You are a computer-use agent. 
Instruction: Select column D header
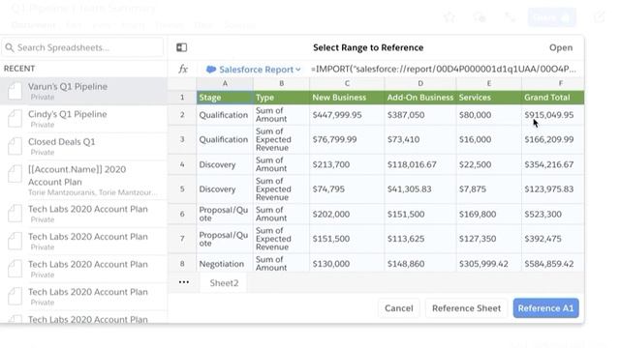[x=420, y=84]
